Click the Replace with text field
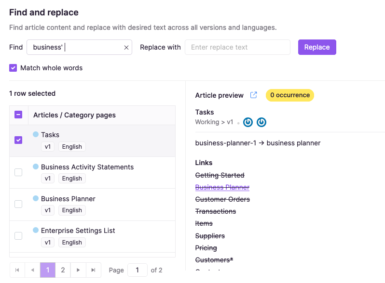This screenshot has width=385, height=283. pyautogui.click(x=237, y=47)
